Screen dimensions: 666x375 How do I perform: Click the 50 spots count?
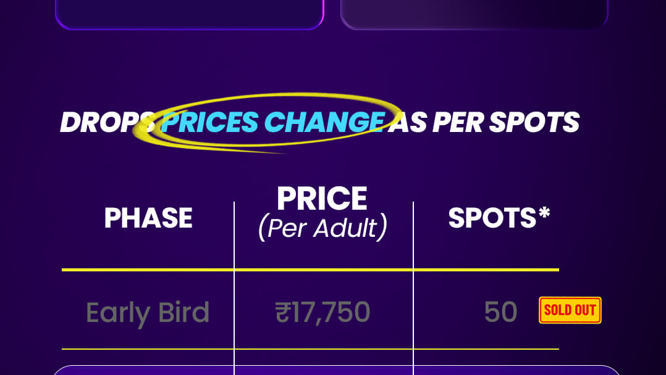(x=500, y=313)
